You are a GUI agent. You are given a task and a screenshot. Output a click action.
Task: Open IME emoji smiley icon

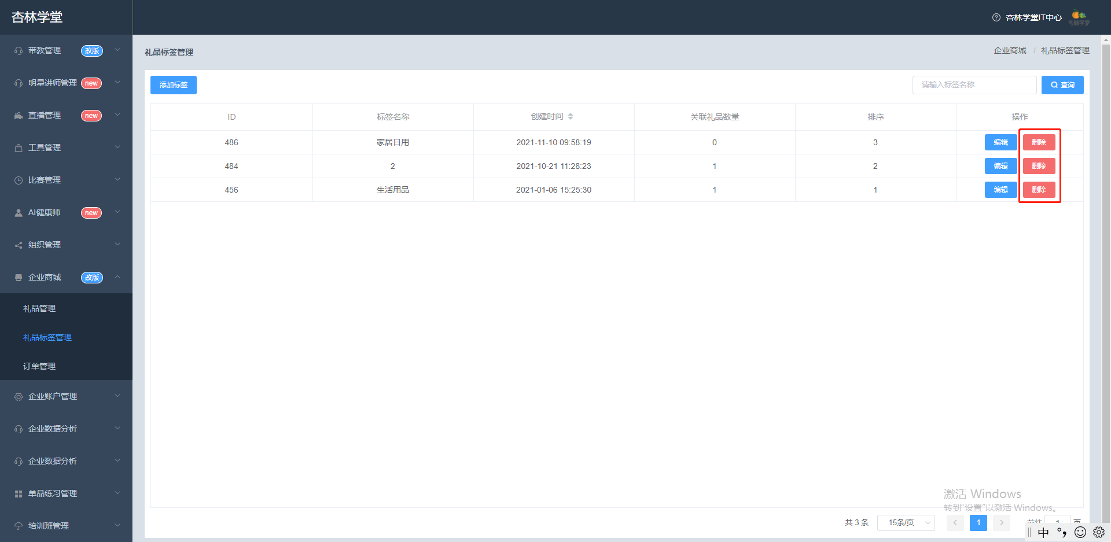click(x=1080, y=532)
